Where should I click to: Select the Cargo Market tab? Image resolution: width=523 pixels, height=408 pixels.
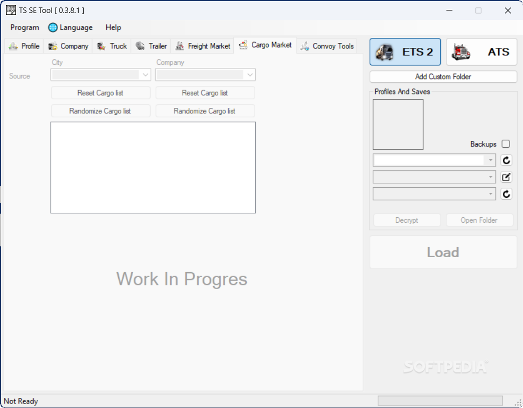pos(265,45)
